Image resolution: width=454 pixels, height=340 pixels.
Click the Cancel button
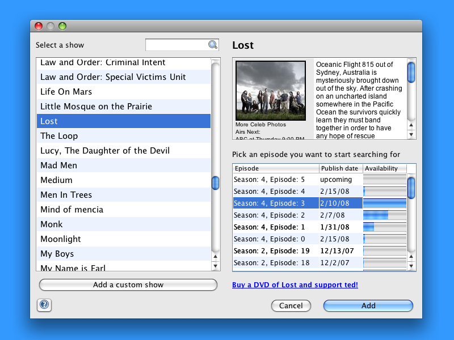point(291,305)
